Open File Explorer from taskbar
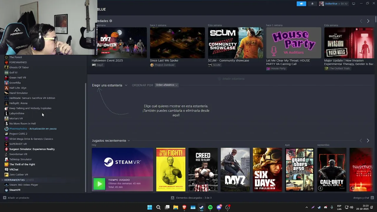Screen dimensions: 377x212 coord(176,207)
